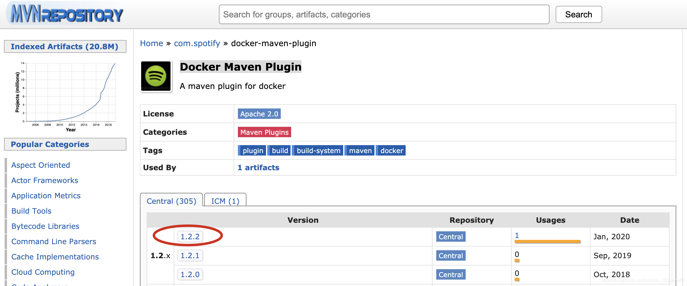Image resolution: width=687 pixels, height=286 pixels.
Task: Click the Maven Plugins category badge
Action: 265,132
